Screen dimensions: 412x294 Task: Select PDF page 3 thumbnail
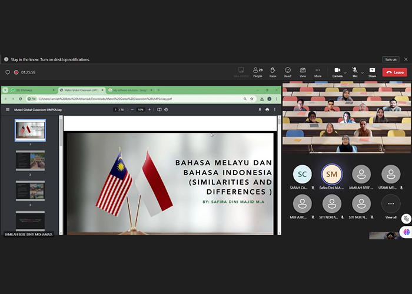[x=30, y=191]
